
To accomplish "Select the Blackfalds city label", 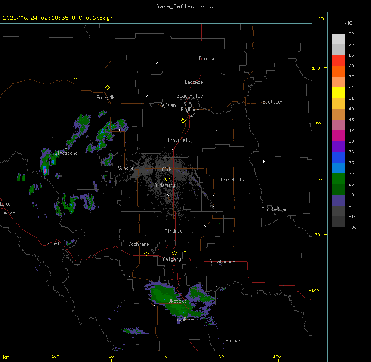I will point(190,96).
